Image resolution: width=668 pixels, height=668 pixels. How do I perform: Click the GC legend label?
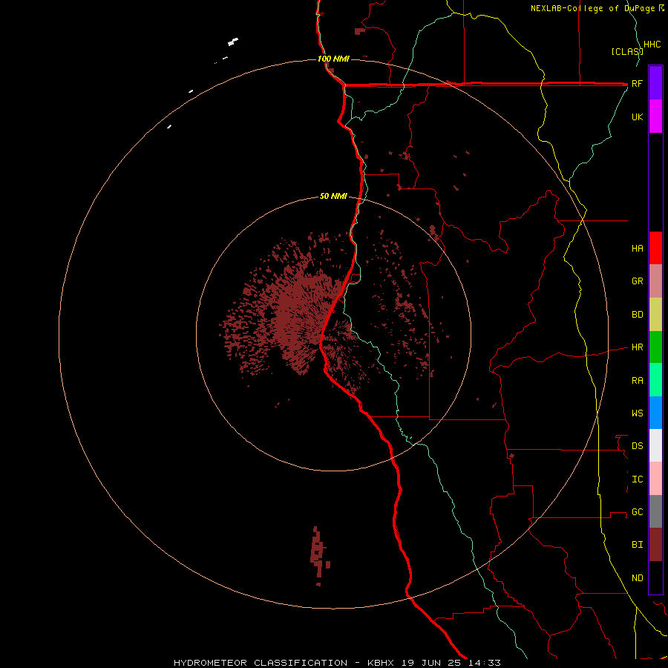coord(637,512)
